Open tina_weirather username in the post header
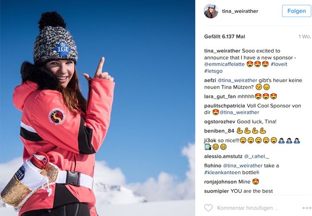 click(x=240, y=11)
